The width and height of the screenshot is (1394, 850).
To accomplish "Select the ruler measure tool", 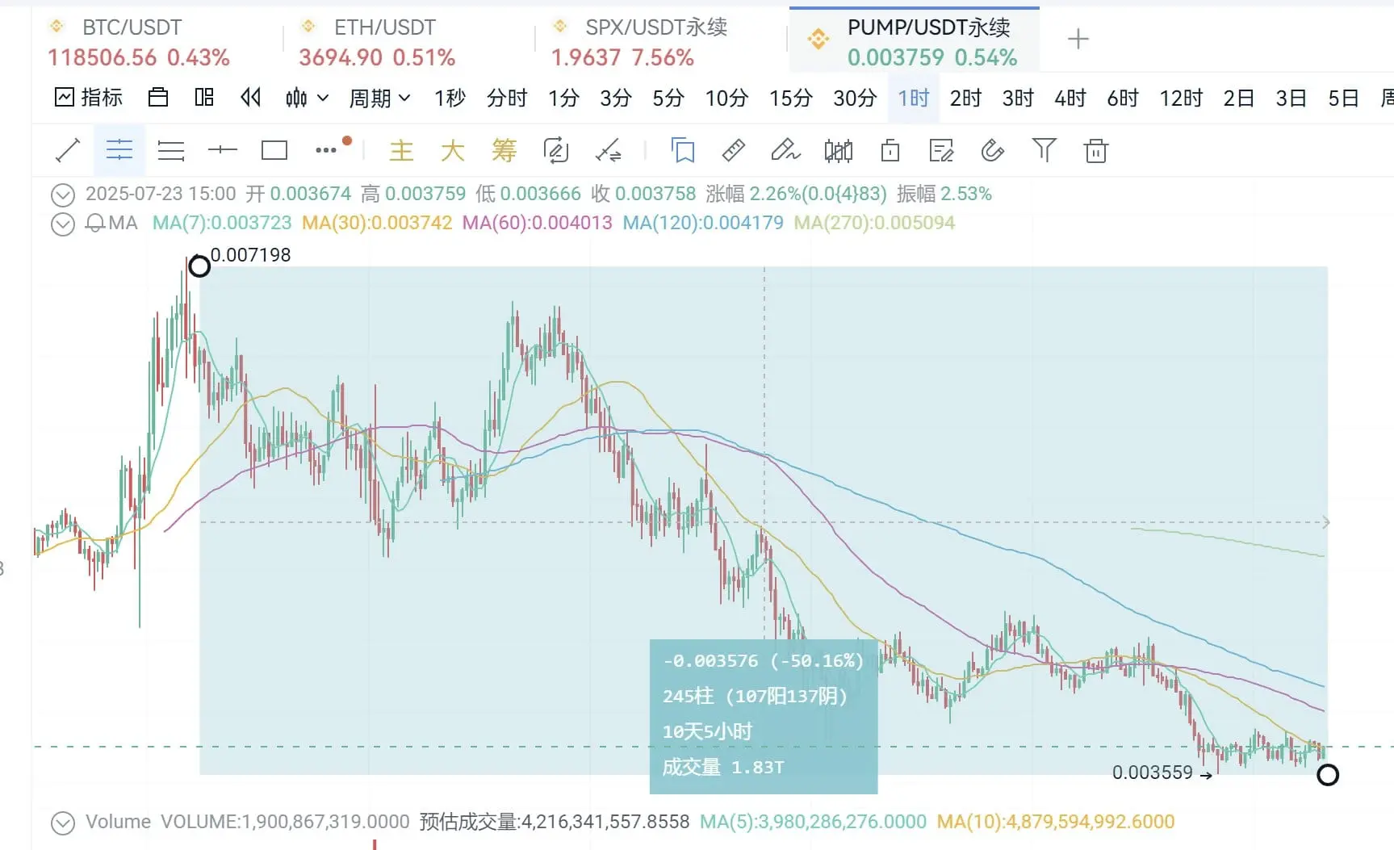I will coord(734,150).
